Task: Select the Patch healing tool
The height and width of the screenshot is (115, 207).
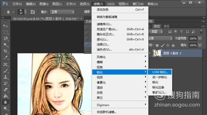Action: [5, 65]
